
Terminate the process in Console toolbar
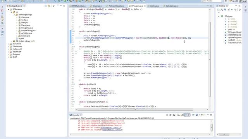[x=167, y=115]
